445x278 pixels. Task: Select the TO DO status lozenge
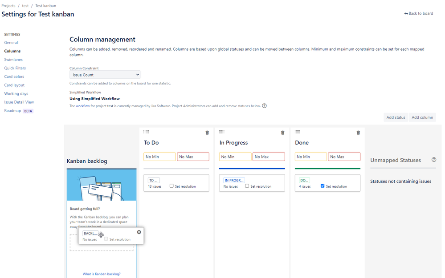point(154,180)
